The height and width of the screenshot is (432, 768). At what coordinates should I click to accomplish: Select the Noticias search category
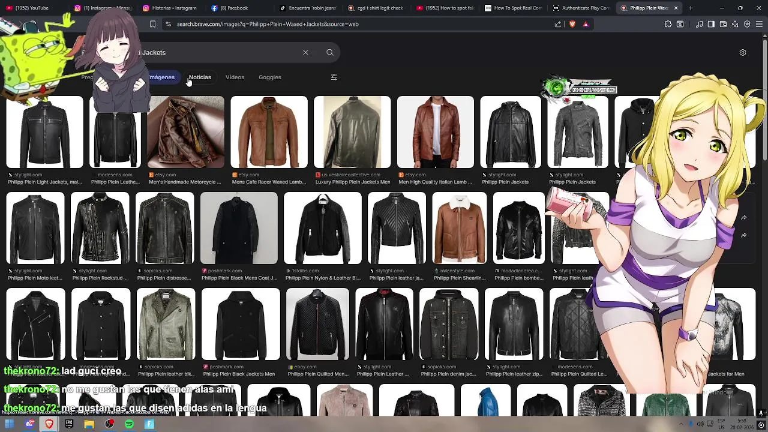[x=200, y=77]
